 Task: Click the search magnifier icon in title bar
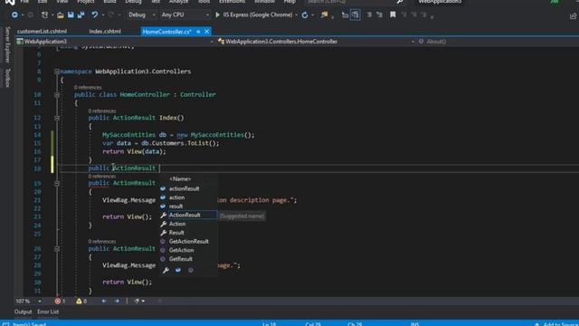[400, 2]
